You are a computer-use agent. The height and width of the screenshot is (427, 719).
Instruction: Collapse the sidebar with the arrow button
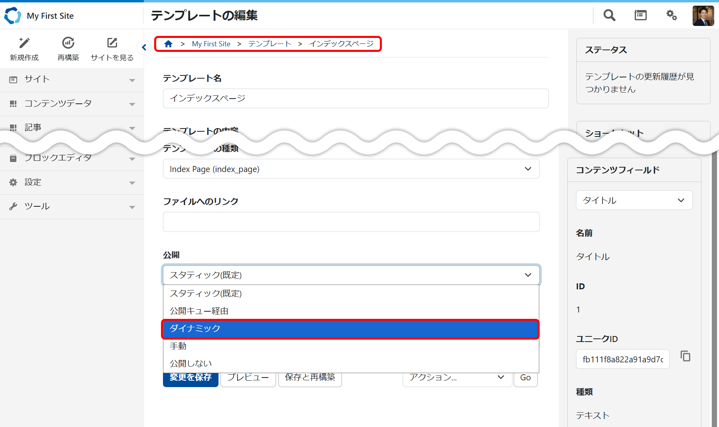click(144, 47)
